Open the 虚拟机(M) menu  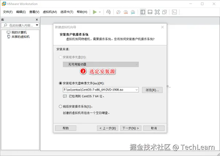click(50, 12)
